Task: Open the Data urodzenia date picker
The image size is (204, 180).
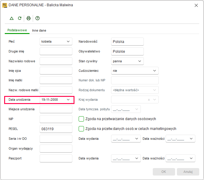Action: click(68, 100)
